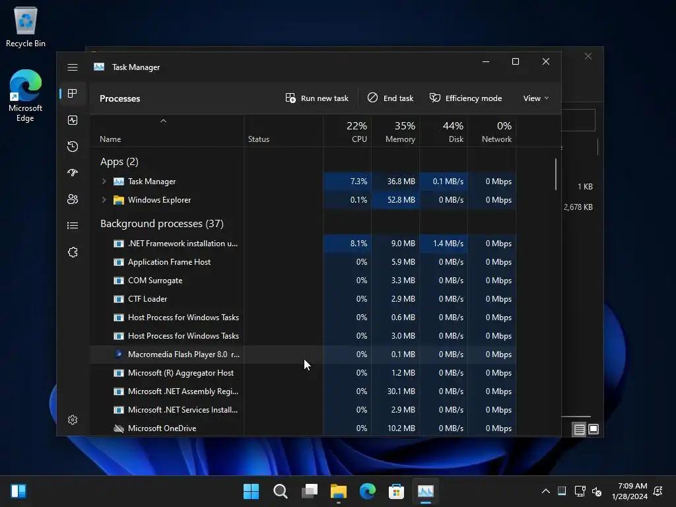Open the Details page in sidebar
The height and width of the screenshot is (507, 676).
73,226
